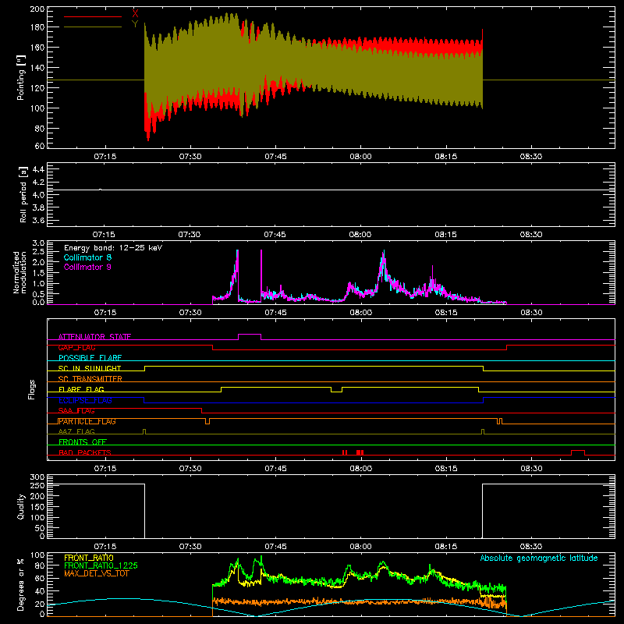
Task: Click the '07:45' tick under Roll period plot
Action: point(275,235)
